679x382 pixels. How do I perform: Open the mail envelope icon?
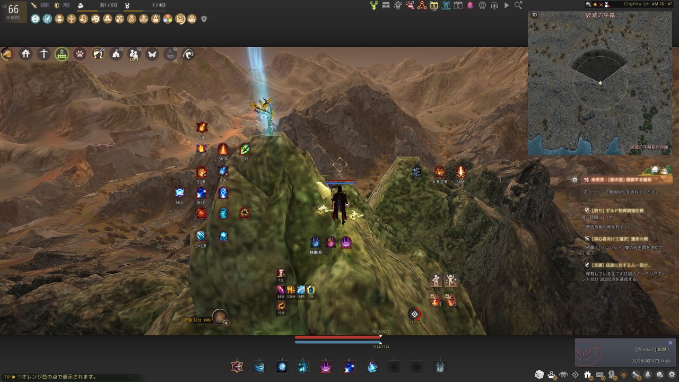point(599,375)
